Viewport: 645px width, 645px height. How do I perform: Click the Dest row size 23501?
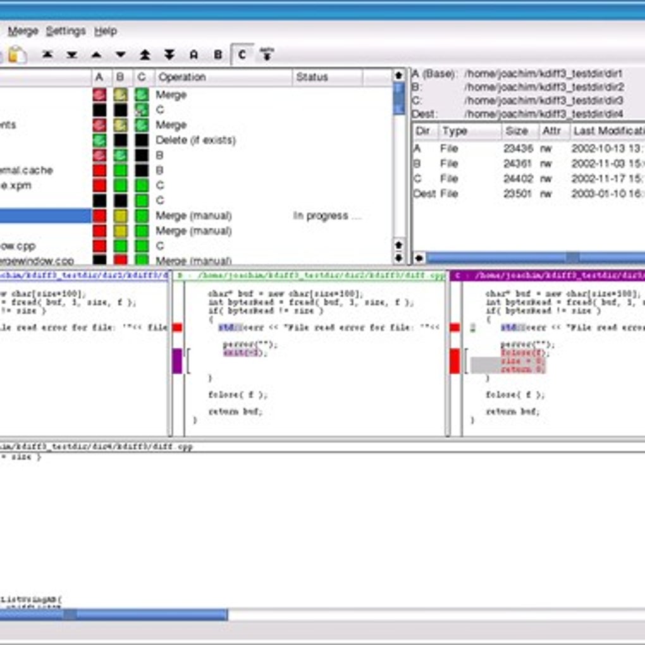(x=519, y=193)
